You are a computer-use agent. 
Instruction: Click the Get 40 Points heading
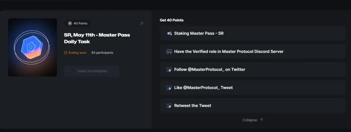pos(172,20)
